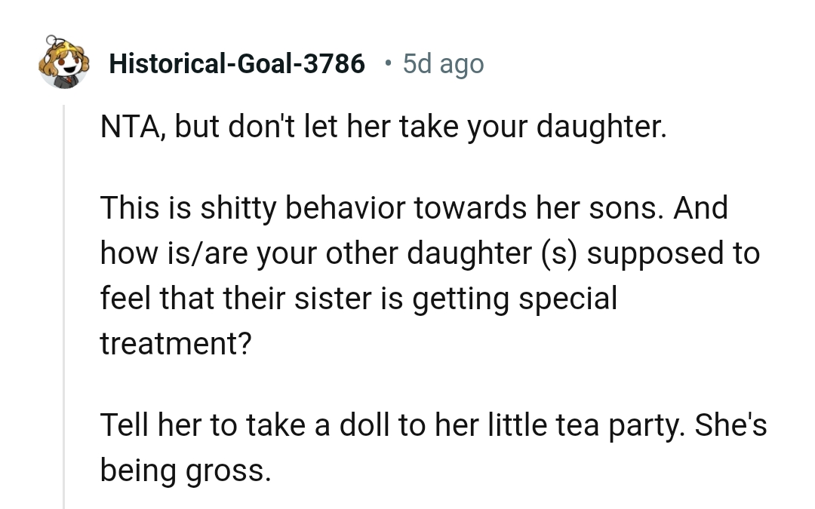Viewport: 815px width, 509px height.
Task: Select the tea party sentence
Action: 434,425
